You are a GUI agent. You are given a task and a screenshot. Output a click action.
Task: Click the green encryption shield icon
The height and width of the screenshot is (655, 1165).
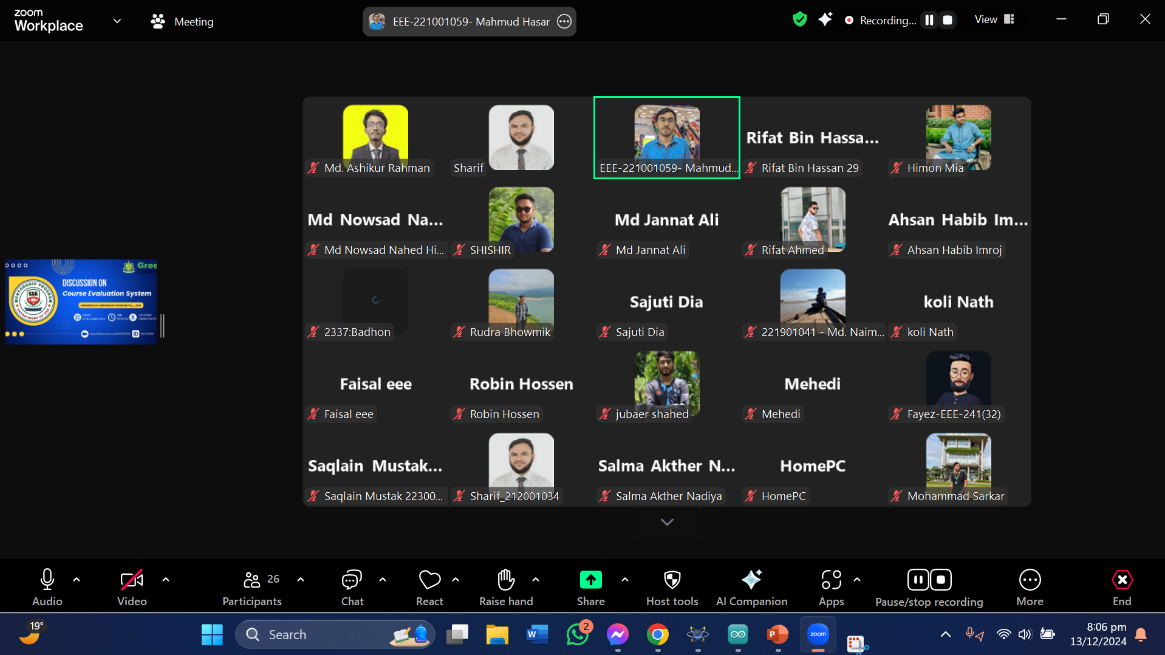click(800, 20)
